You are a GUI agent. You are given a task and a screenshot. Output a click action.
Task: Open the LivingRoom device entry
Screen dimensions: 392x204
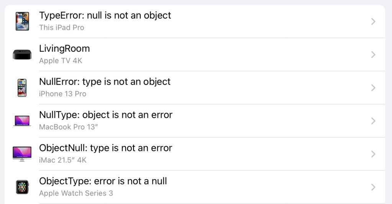64,49
